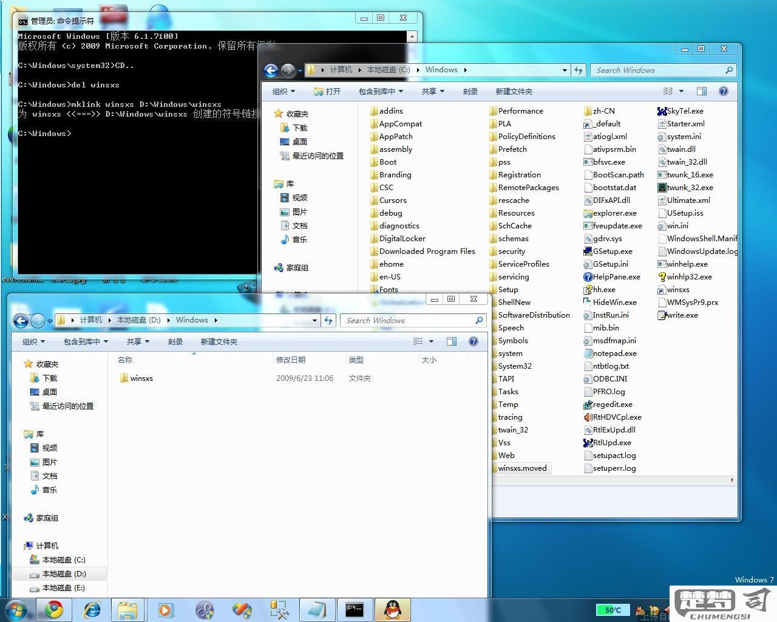Click 计算机 in the D: window address bar
This screenshot has width=777, height=622.
click(x=90, y=320)
